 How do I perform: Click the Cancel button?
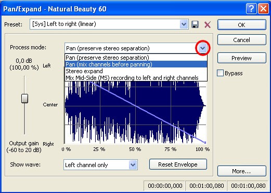tap(242, 40)
